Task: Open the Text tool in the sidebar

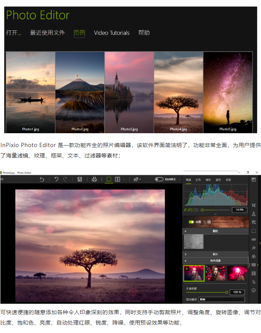Action: tap(254, 282)
